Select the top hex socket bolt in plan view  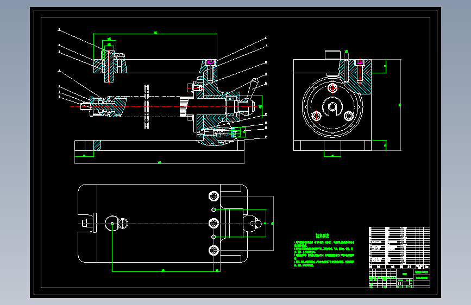pyautogui.click(x=213, y=196)
